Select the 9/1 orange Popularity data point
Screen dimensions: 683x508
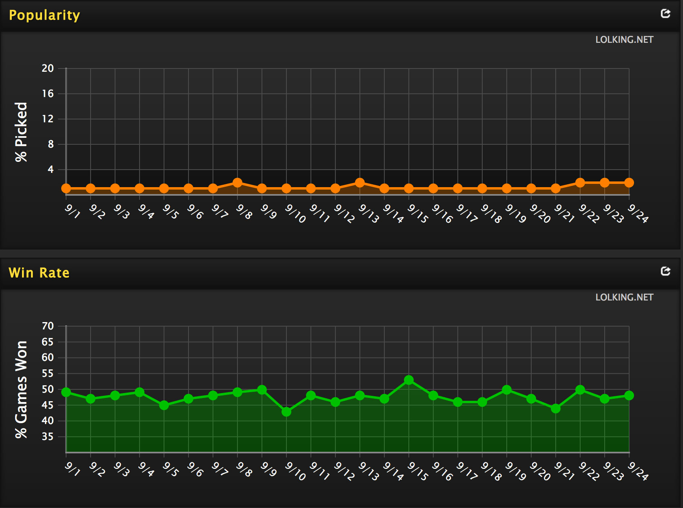[x=66, y=188]
